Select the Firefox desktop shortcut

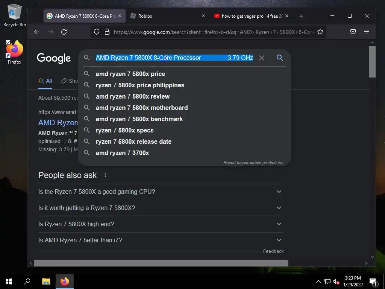(15, 52)
